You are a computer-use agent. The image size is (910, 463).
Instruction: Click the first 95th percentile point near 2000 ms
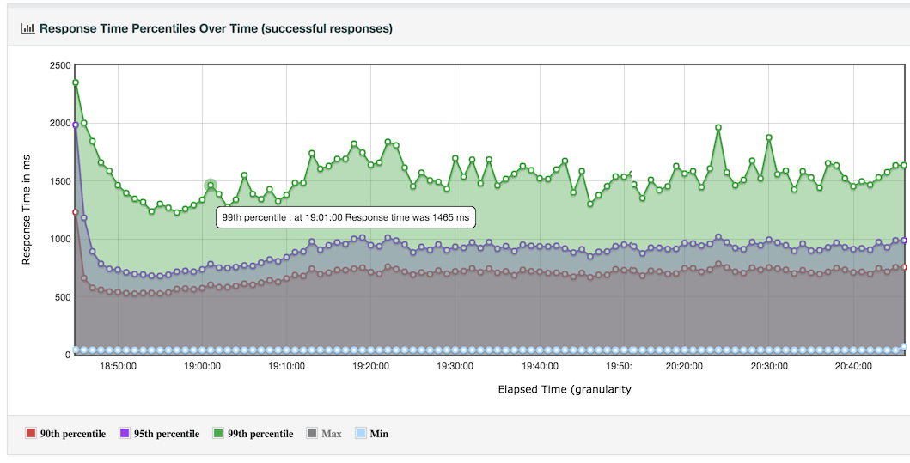76,125
